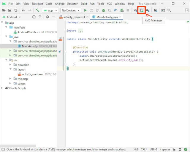Open the Device File Explorer window icon
The width and height of the screenshot is (190, 152).
163,10
